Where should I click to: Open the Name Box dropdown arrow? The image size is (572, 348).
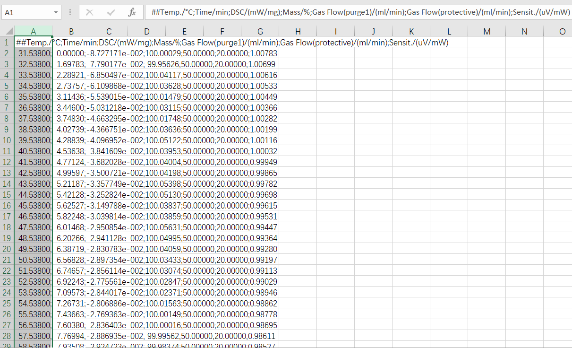[56, 13]
